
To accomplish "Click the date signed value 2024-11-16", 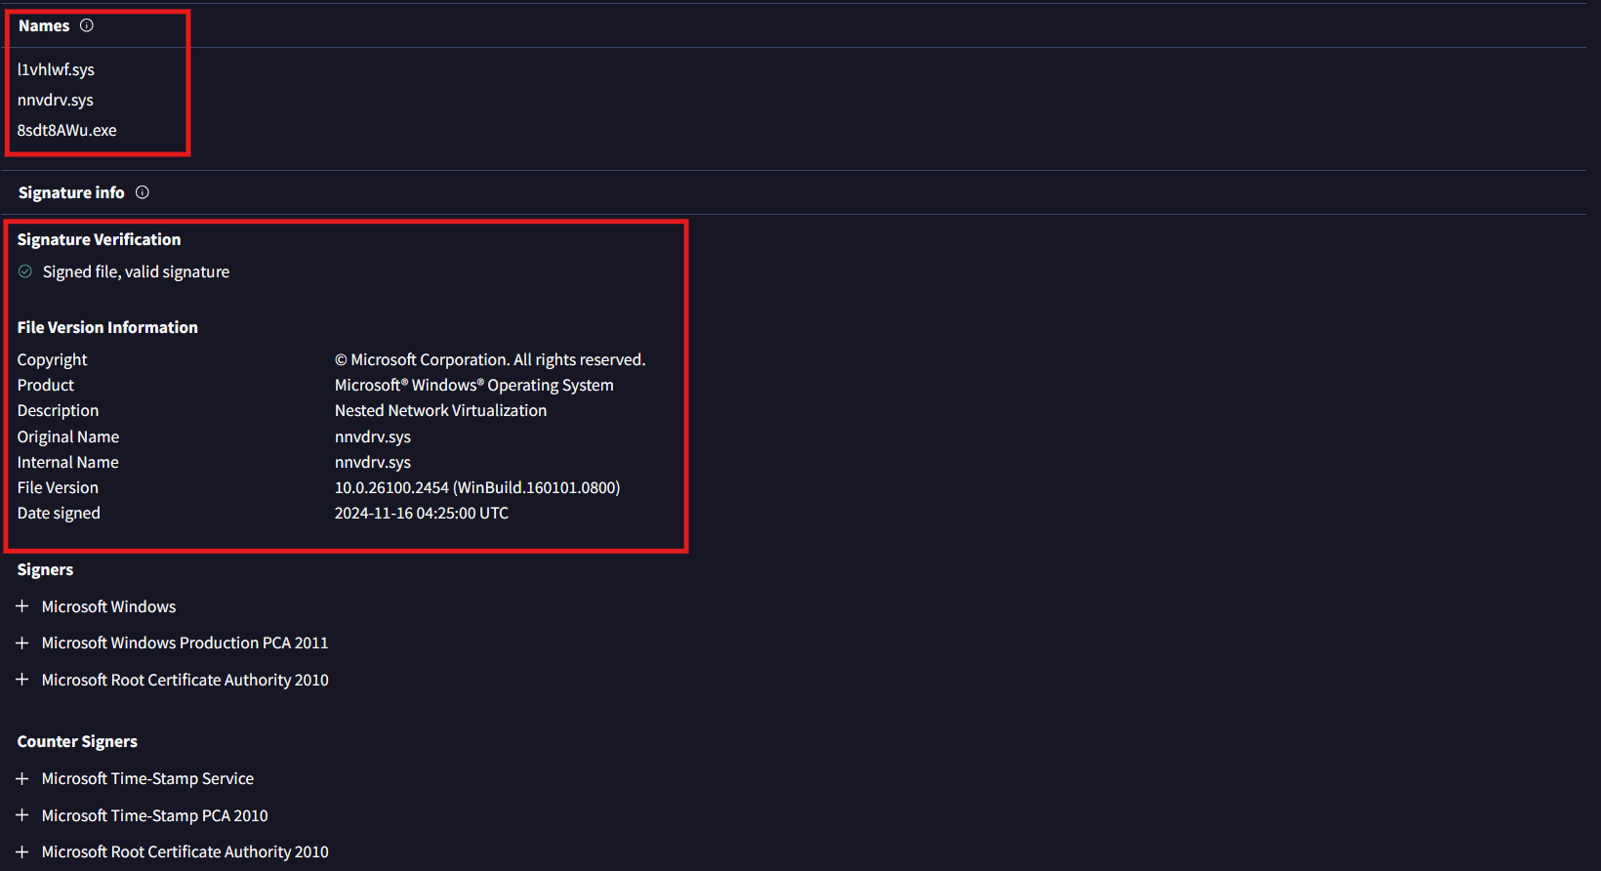I will [422, 513].
